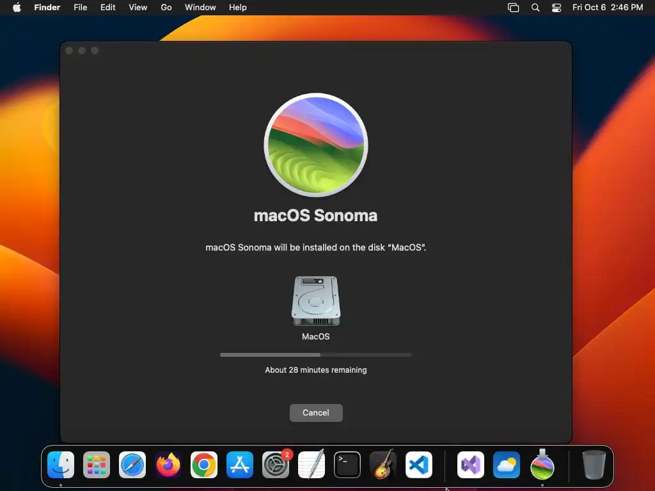Open the View menu

point(138,8)
